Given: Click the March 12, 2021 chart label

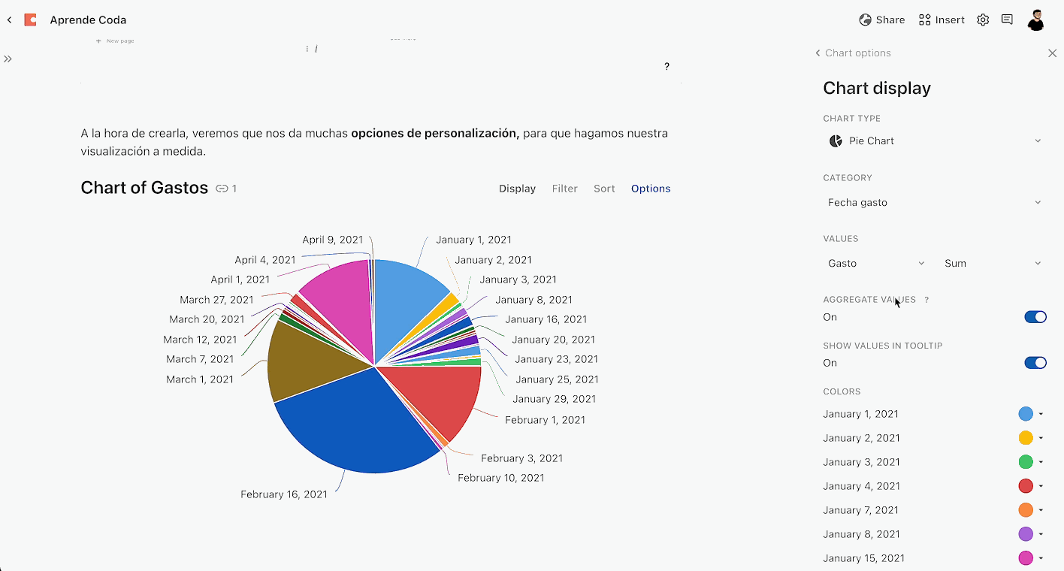Looking at the screenshot, I should [x=200, y=340].
